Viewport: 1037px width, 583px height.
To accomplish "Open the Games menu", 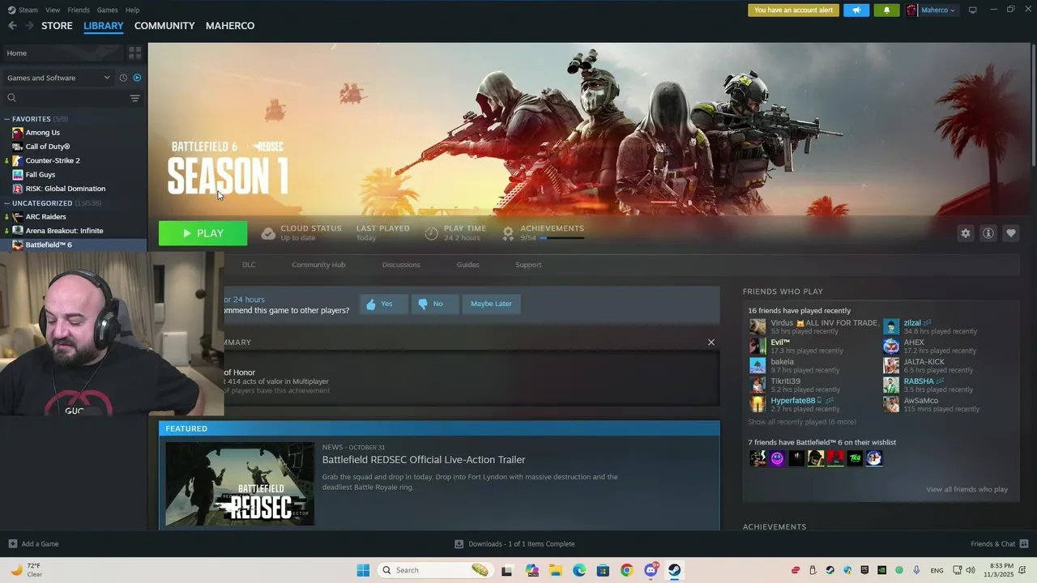I will pyautogui.click(x=107, y=10).
